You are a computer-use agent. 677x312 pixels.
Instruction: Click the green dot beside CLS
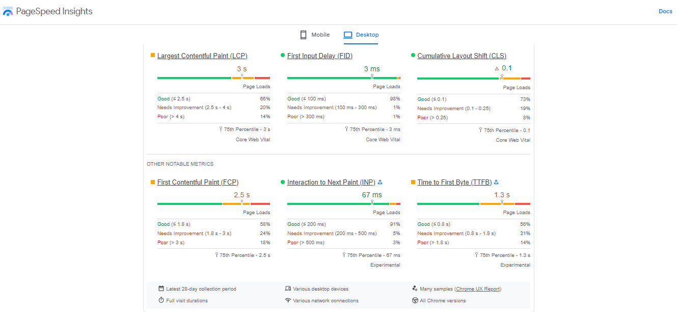413,55
